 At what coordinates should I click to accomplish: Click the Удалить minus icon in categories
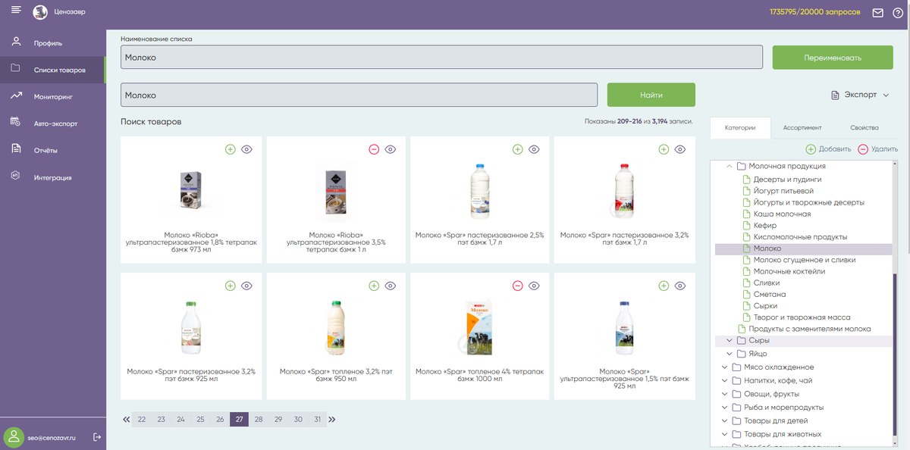tap(863, 149)
